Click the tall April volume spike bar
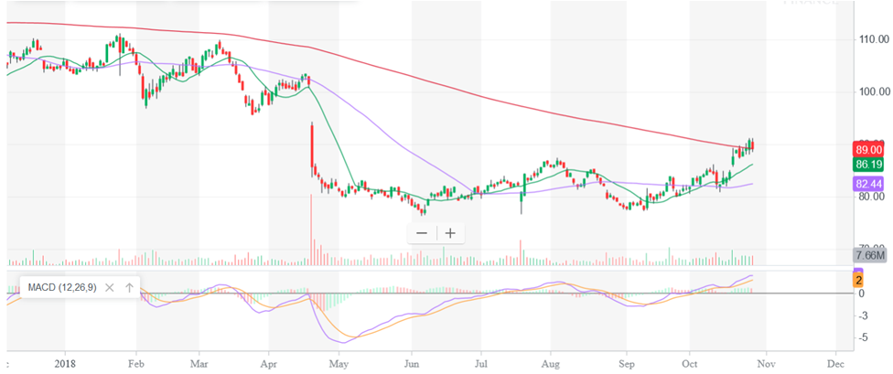This screenshot has height=374, width=893. (x=312, y=229)
